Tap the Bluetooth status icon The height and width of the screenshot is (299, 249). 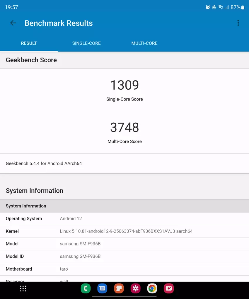click(214, 7)
